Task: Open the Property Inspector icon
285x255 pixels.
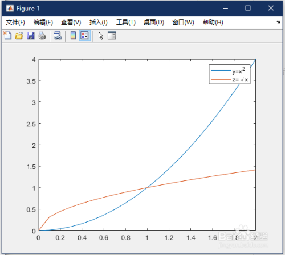Action: tap(112, 35)
